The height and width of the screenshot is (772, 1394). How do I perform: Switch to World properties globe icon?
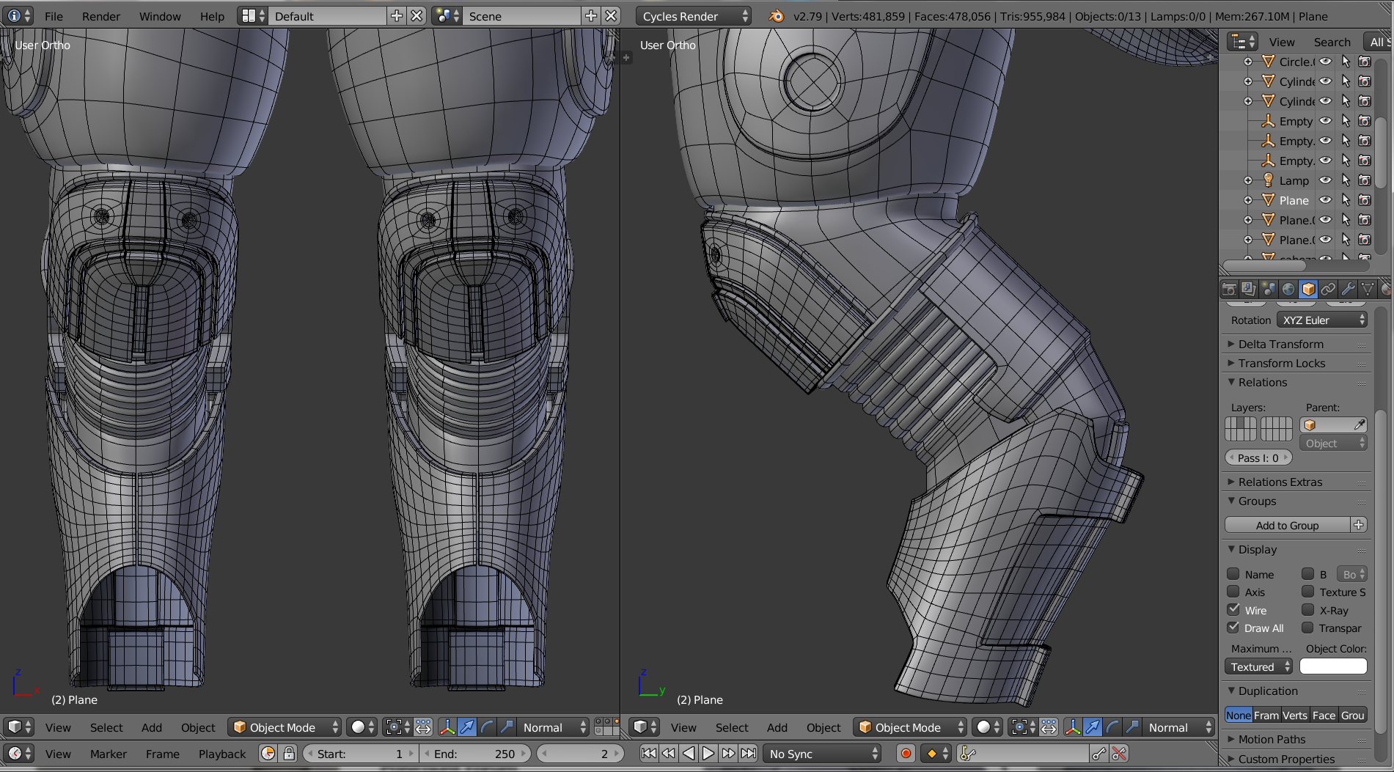click(x=1288, y=290)
